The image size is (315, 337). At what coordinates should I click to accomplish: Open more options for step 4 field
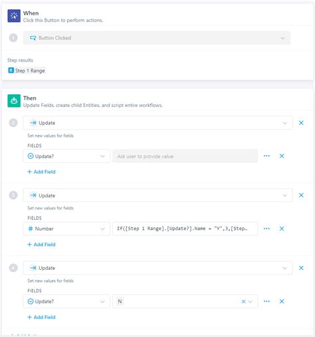click(x=266, y=301)
